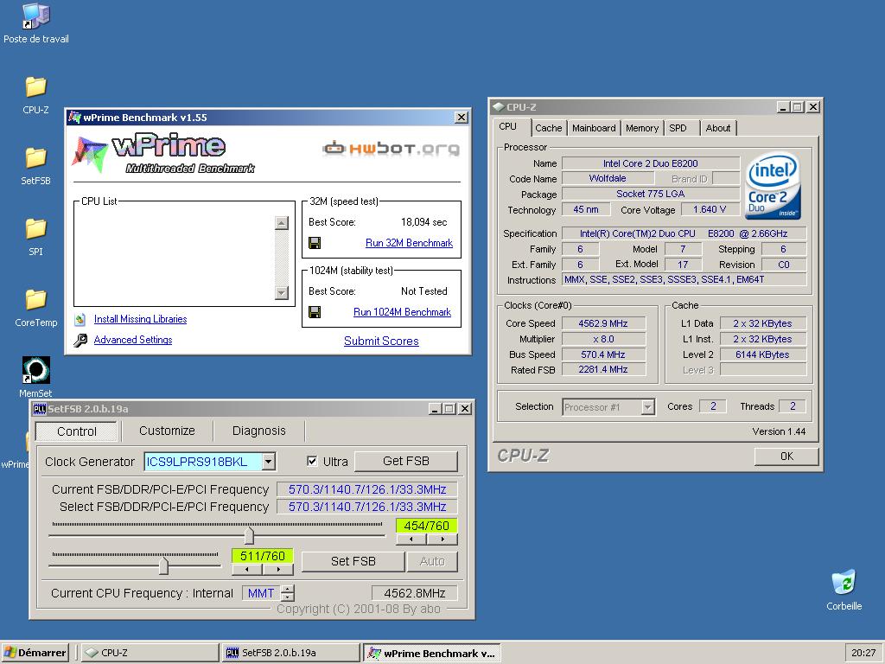
Task: Switch to wPrime Benchmark in taskbar
Action: coord(431,654)
